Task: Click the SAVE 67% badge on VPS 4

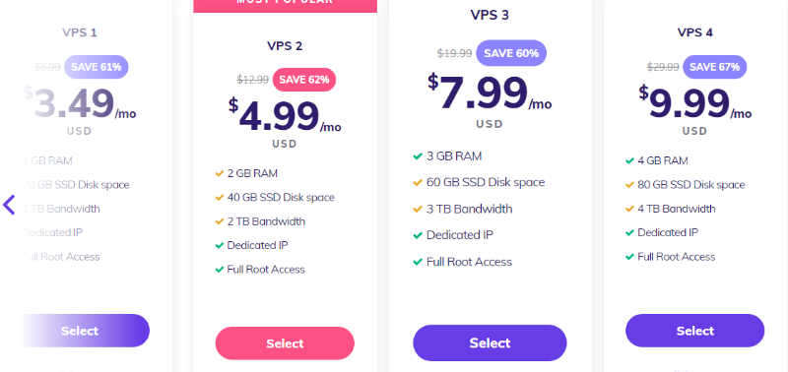Action: pos(715,67)
